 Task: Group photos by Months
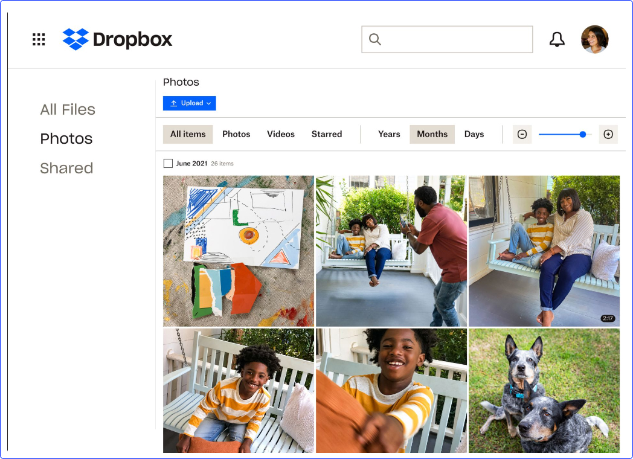pyautogui.click(x=432, y=135)
